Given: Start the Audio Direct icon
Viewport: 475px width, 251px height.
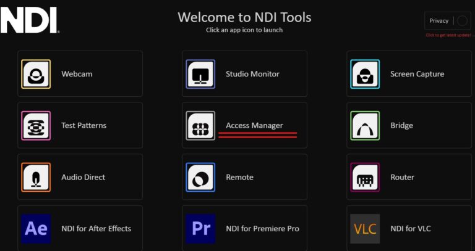Looking at the screenshot, I should click(36, 177).
